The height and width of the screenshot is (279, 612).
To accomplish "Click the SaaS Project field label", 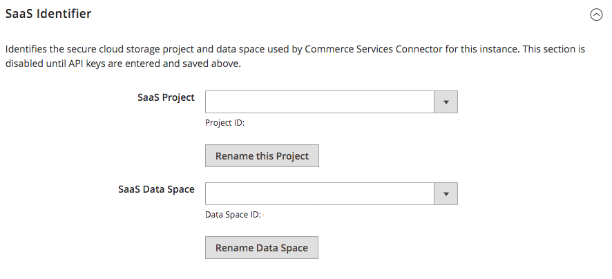I will click(166, 97).
